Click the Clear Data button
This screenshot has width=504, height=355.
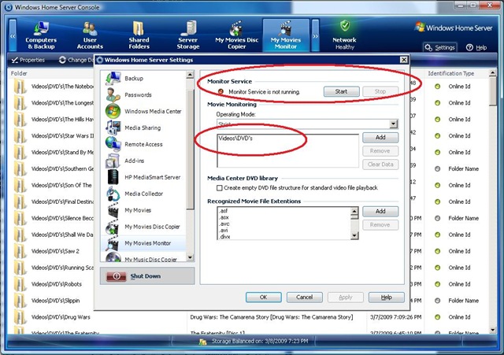click(x=380, y=165)
